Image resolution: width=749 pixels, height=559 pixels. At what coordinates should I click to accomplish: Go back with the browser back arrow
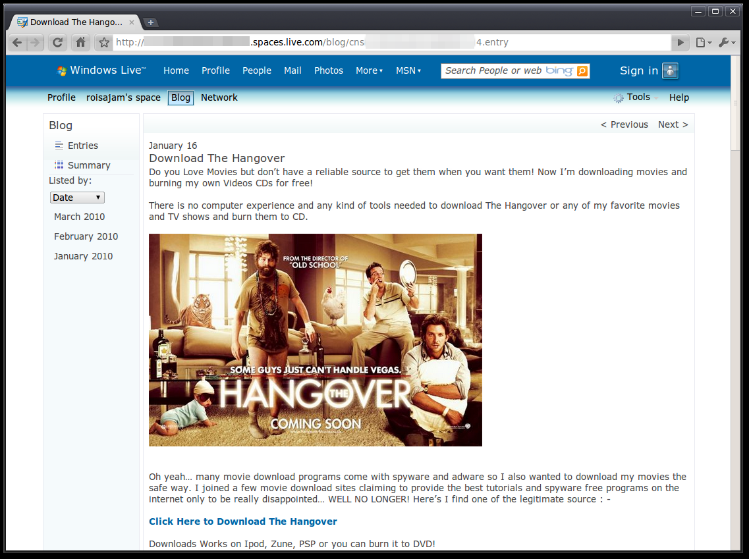pos(17,43)
